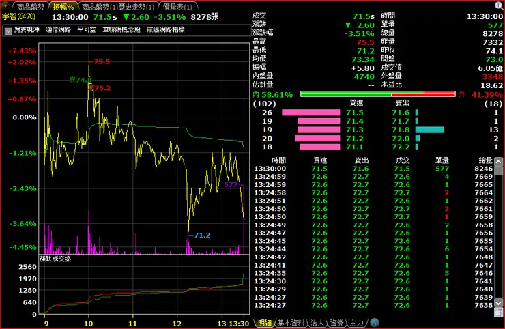Click bid price 71.3 in order book
505x329 pixels.
click(x=355, y=130)
